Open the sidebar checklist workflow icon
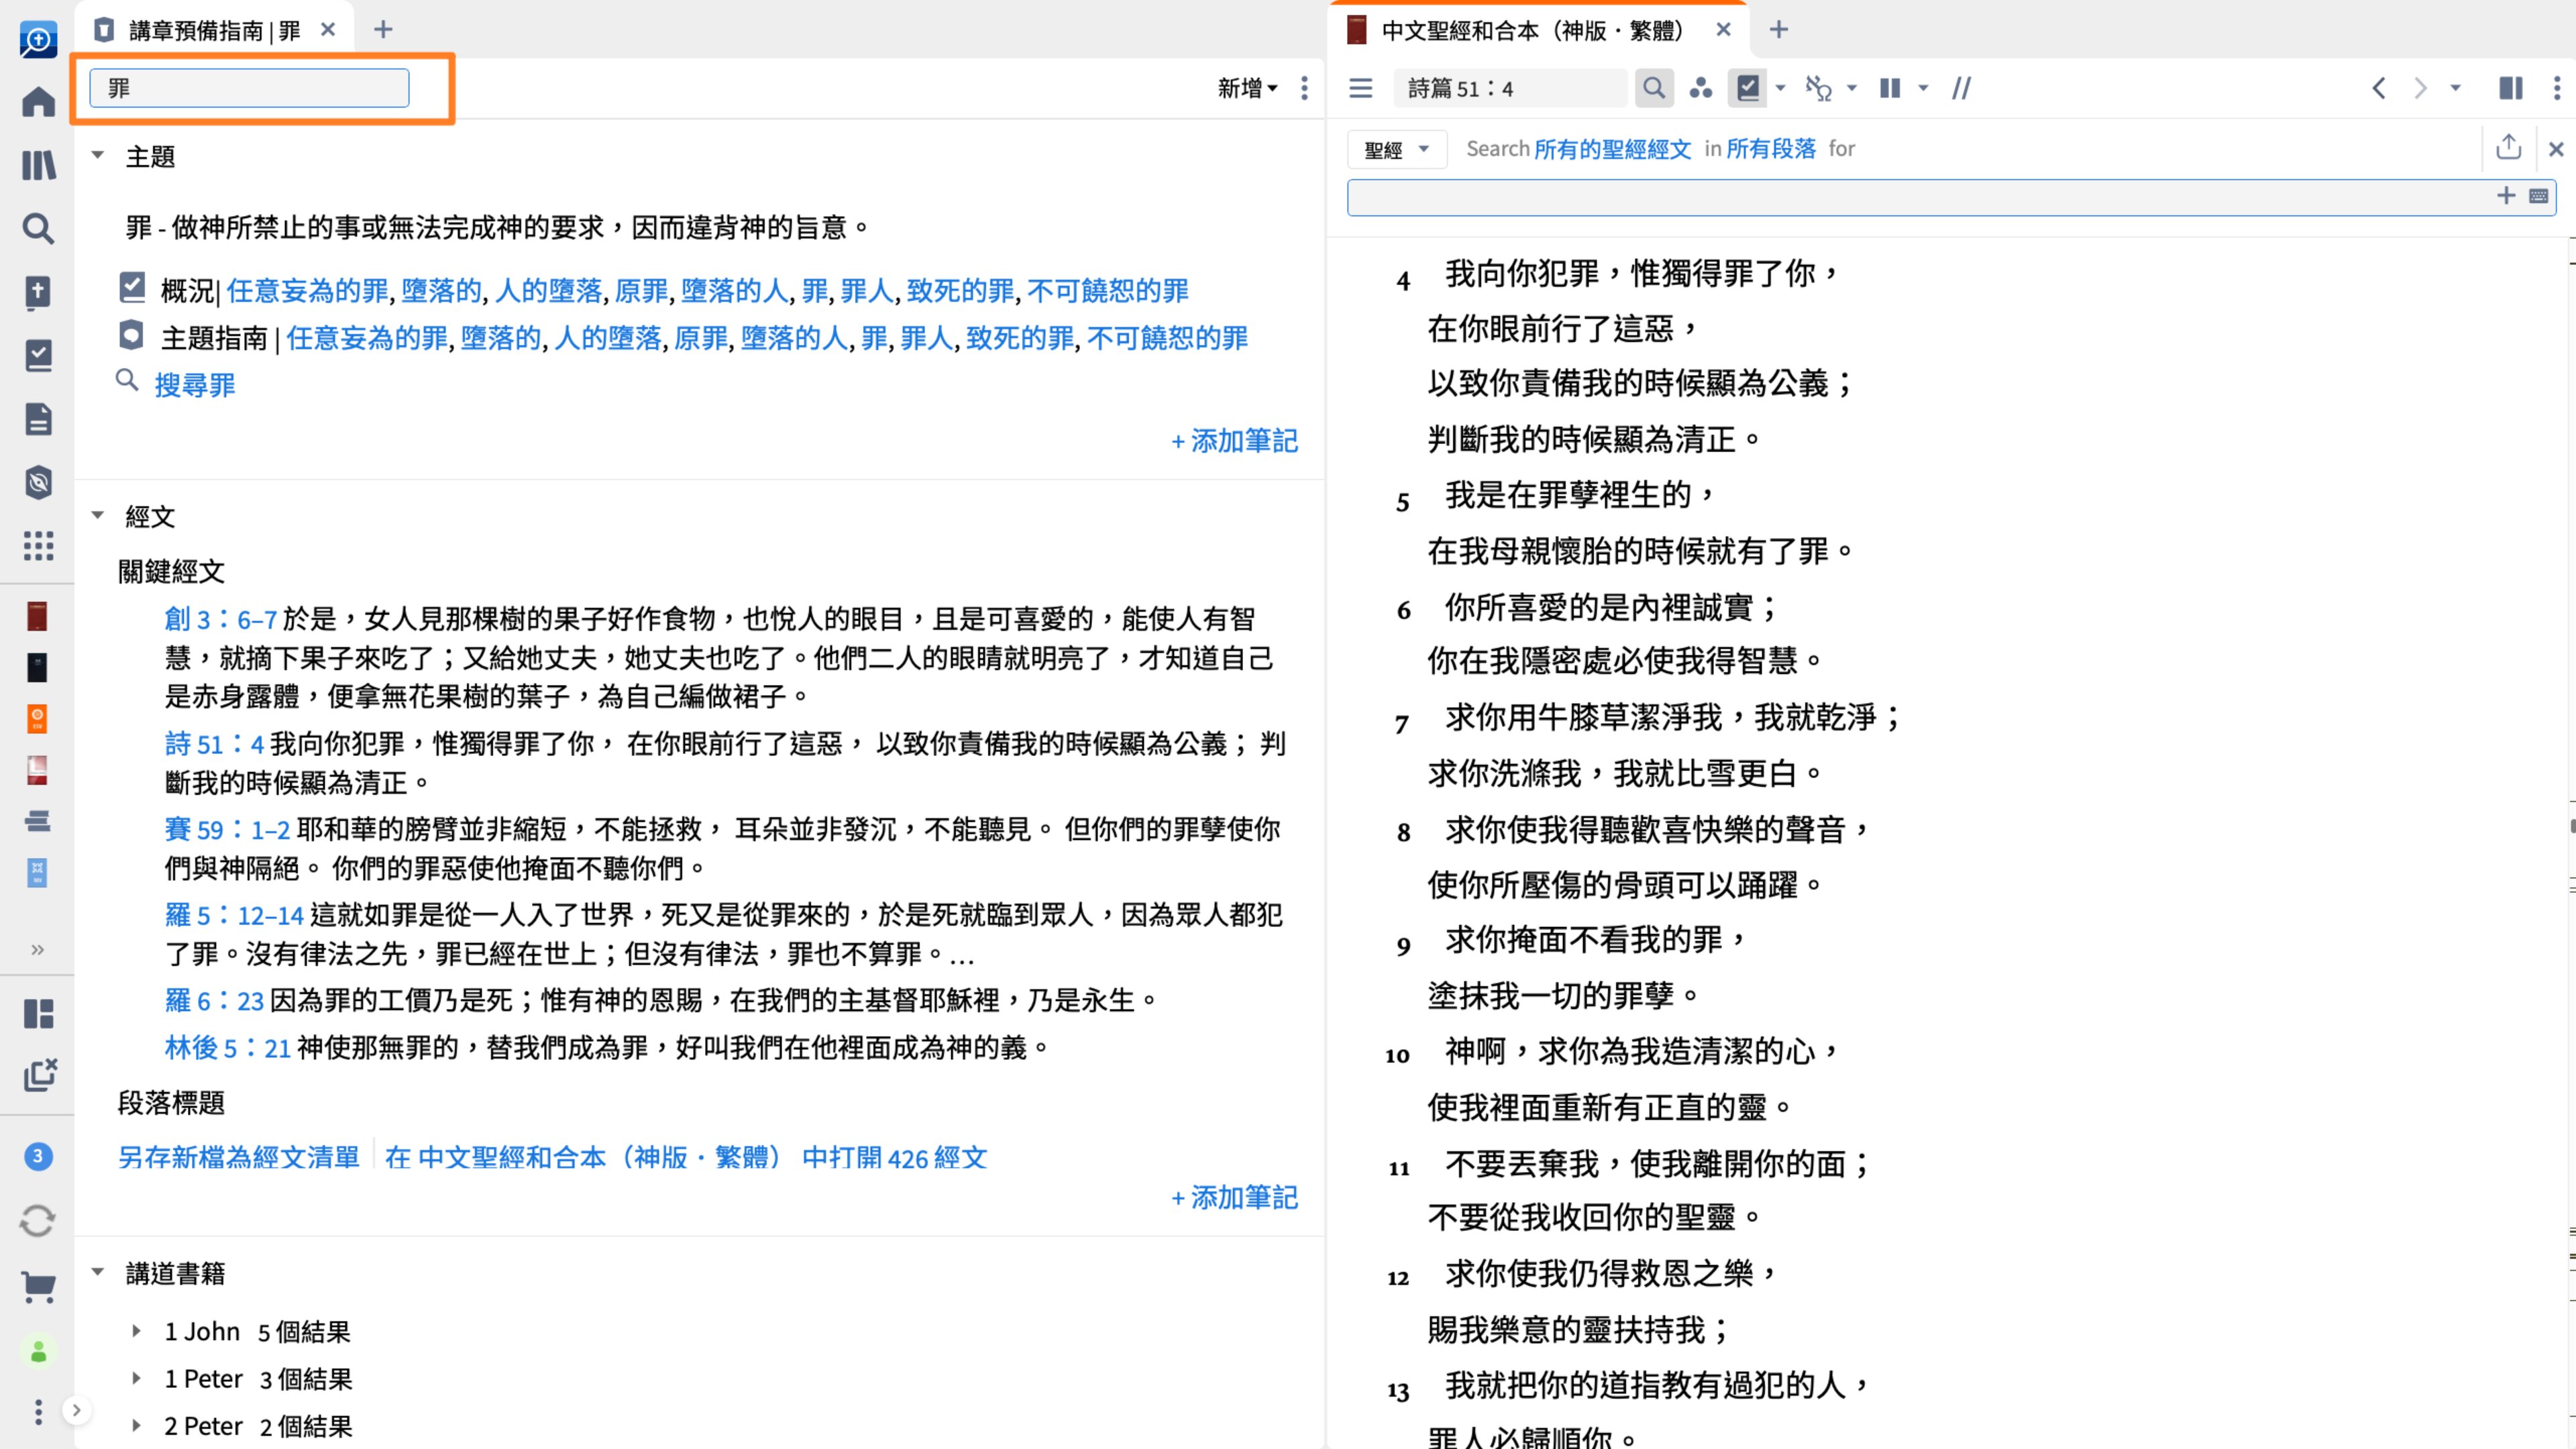This screenshot has width=2576, height=1449. 38,356
